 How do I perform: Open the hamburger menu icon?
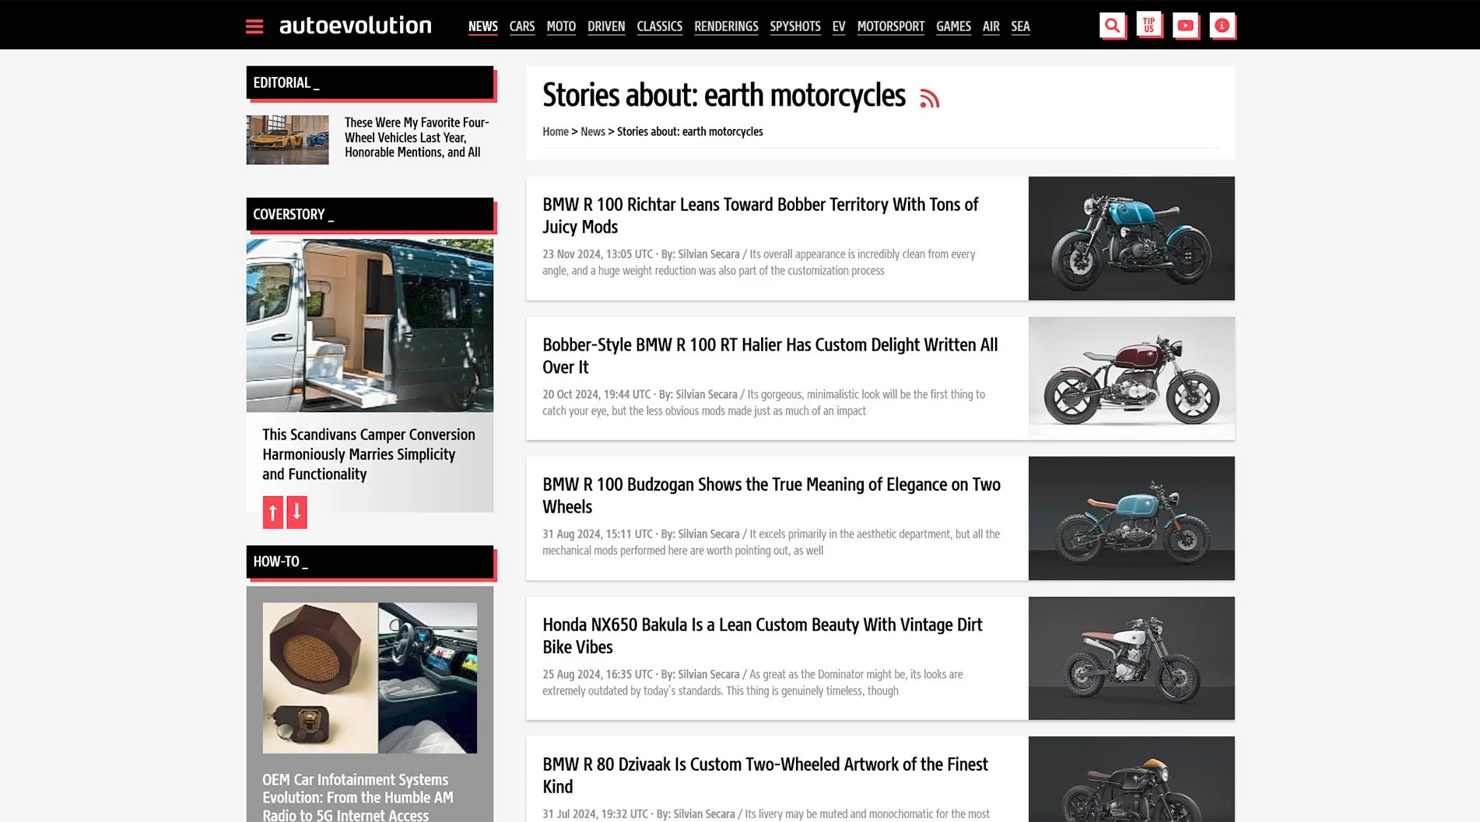pos(254,26)
